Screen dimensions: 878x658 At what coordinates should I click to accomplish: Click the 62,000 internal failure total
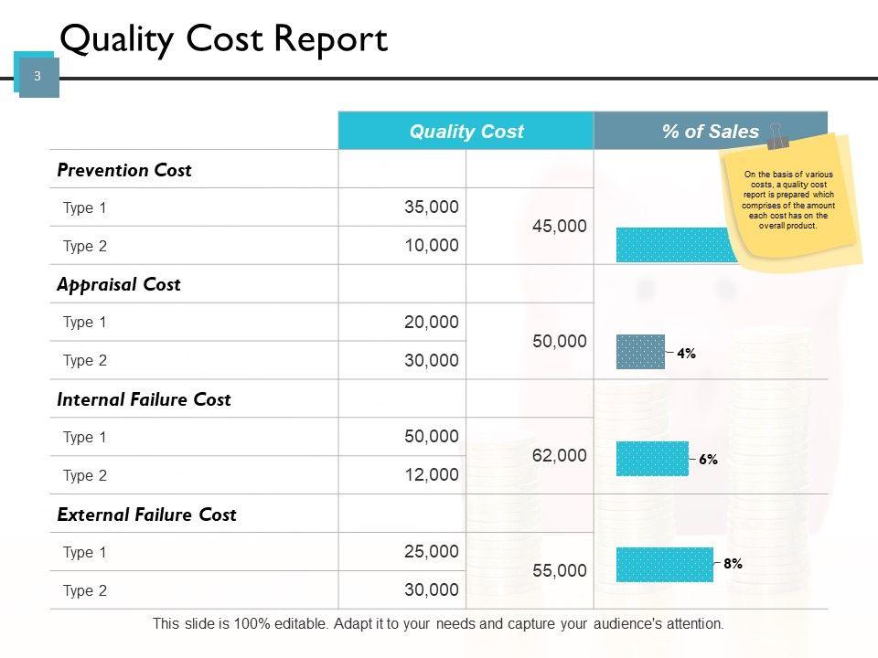pyautogui.click(x=559, y=455)
